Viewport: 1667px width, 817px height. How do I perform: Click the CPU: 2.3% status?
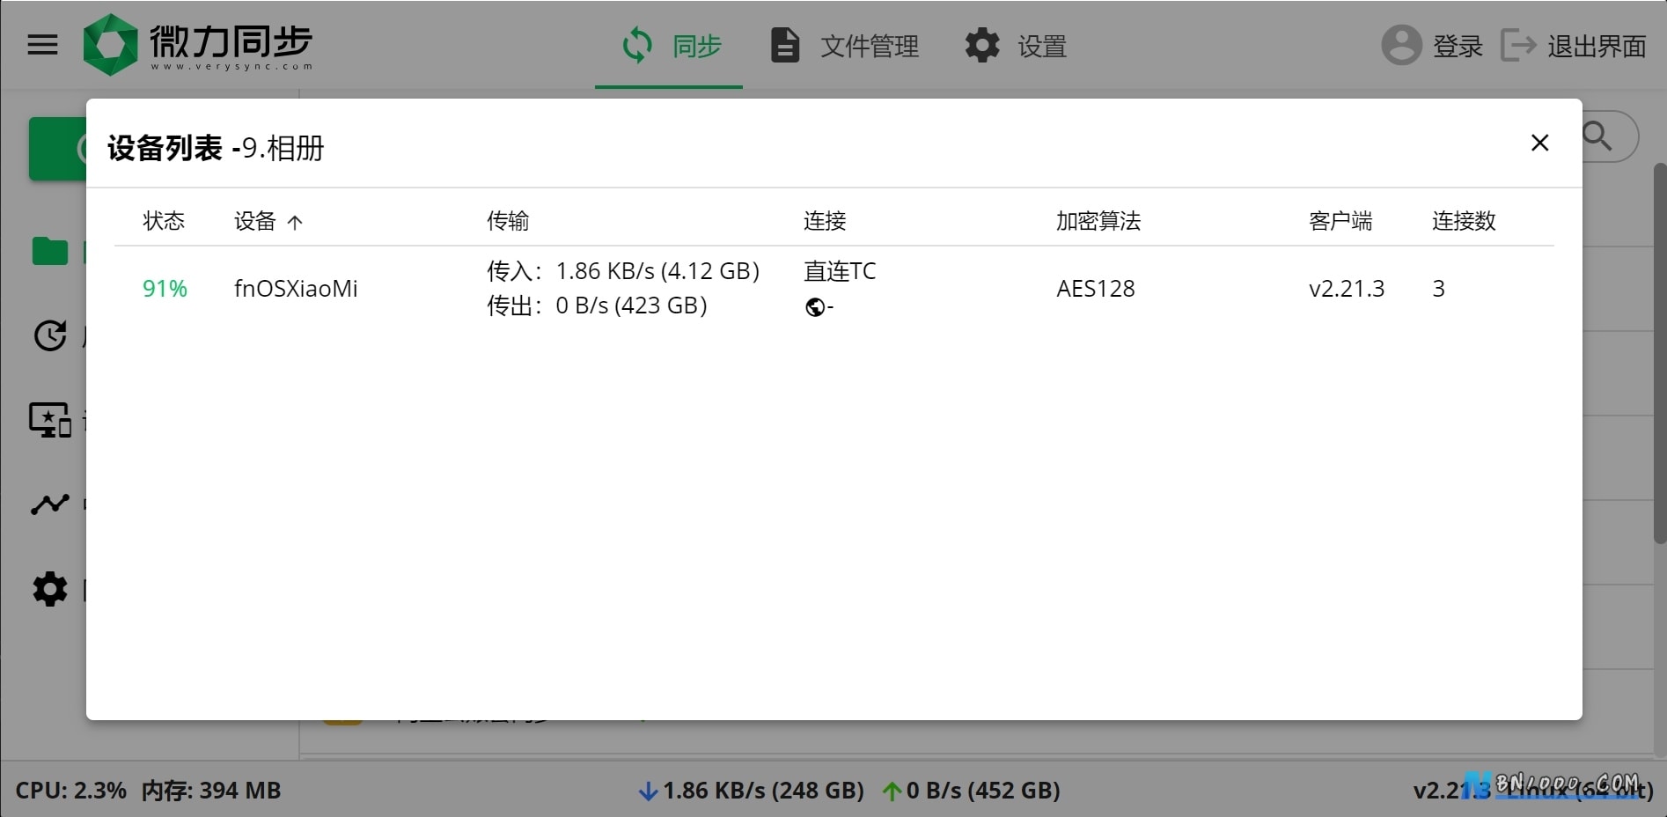click(71, 791)
